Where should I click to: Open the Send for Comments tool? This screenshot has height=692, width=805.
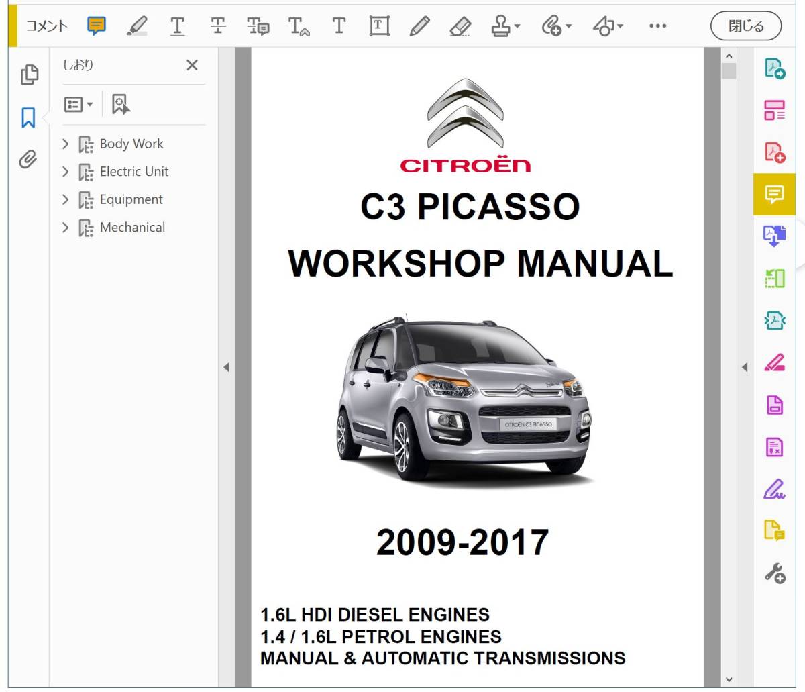[x=775, y=531]
